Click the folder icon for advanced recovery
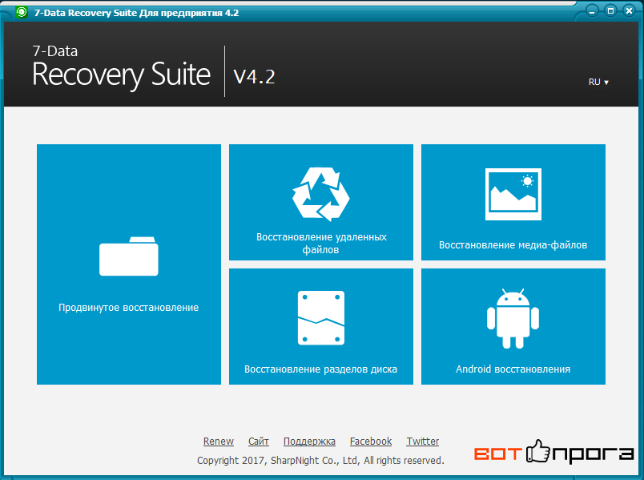This screenshot has height=480, width=644. 128,256
